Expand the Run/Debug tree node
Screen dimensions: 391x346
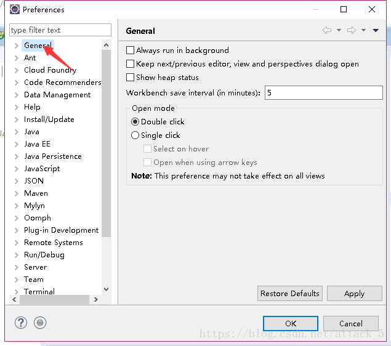point(16,255)
